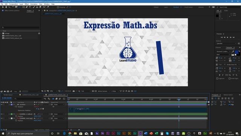241x136 pixels.
Task: Hide layer 3 with its eye toggle
Action: 2,114
